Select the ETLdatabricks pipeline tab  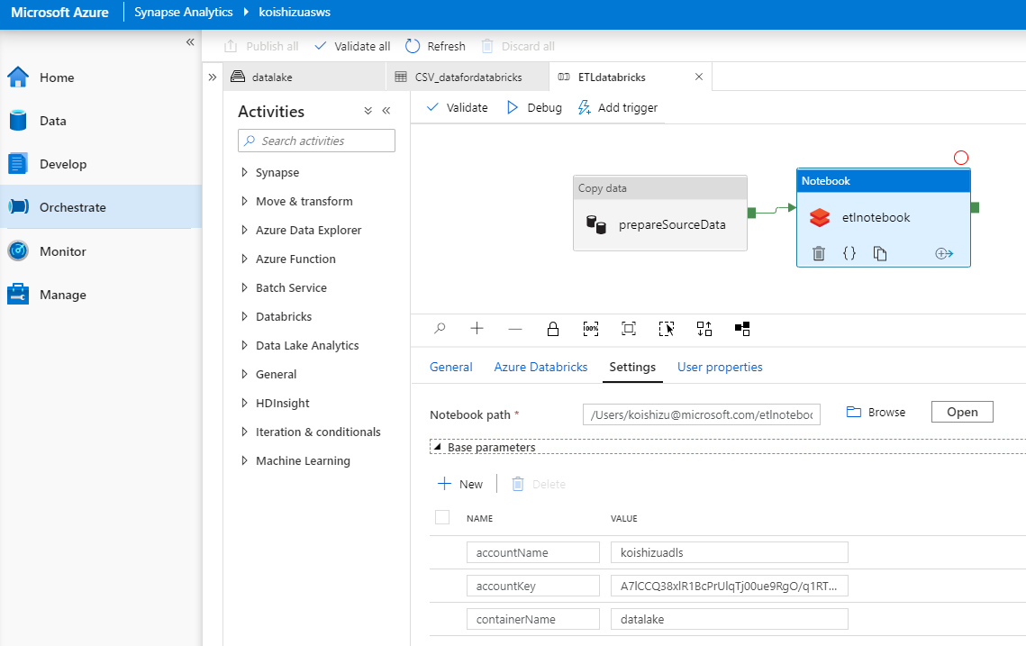tap(611, 77)
